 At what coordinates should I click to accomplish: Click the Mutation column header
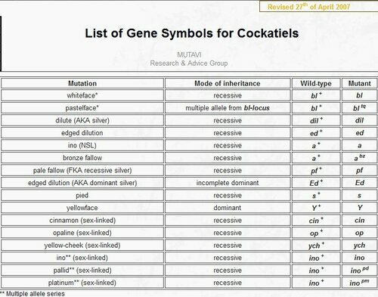click(82, 83)
